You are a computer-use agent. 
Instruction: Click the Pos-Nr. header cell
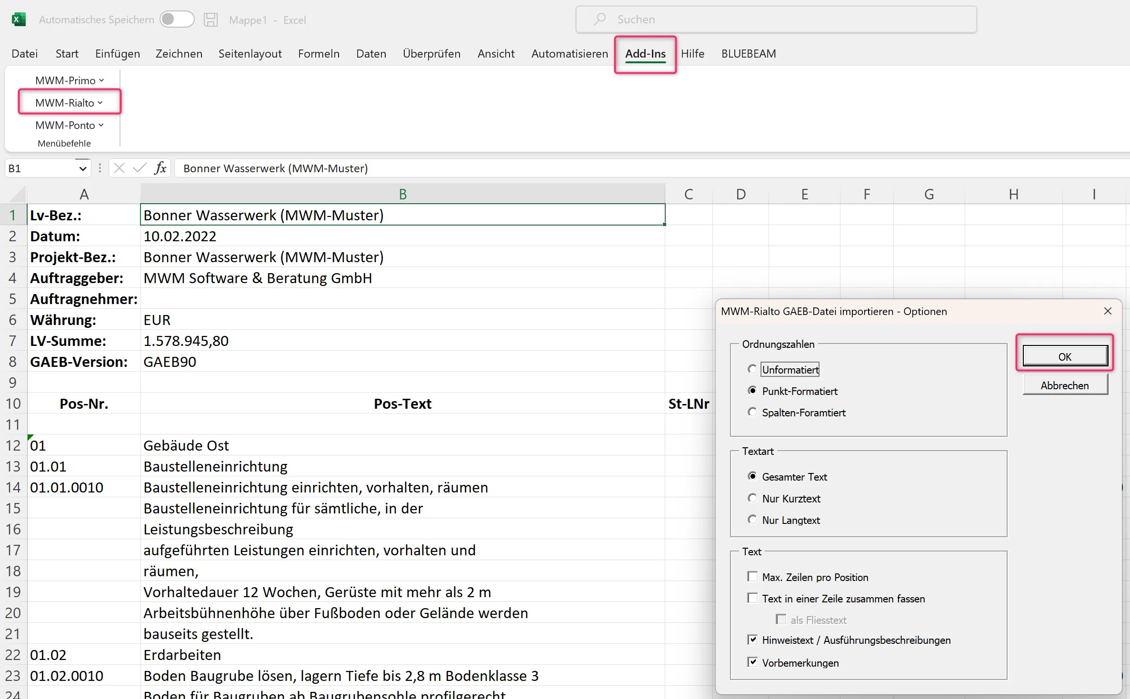point(84,404)
